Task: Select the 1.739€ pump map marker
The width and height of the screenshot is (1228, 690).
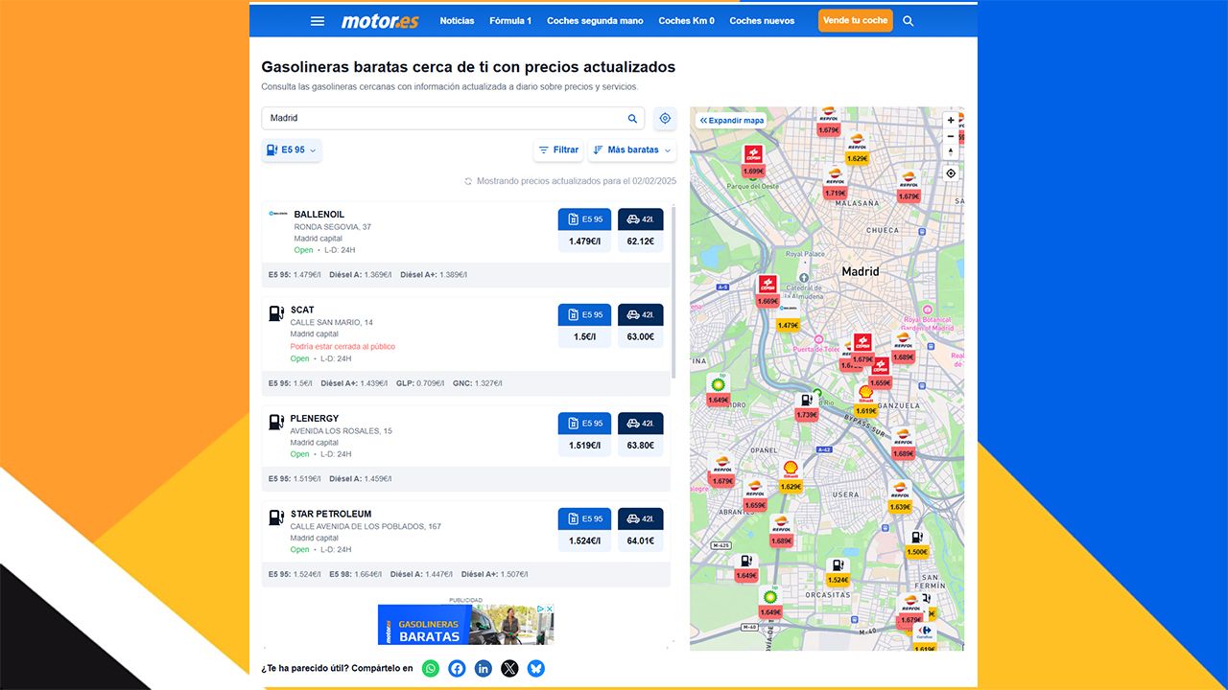Action: tap(807, 405)
